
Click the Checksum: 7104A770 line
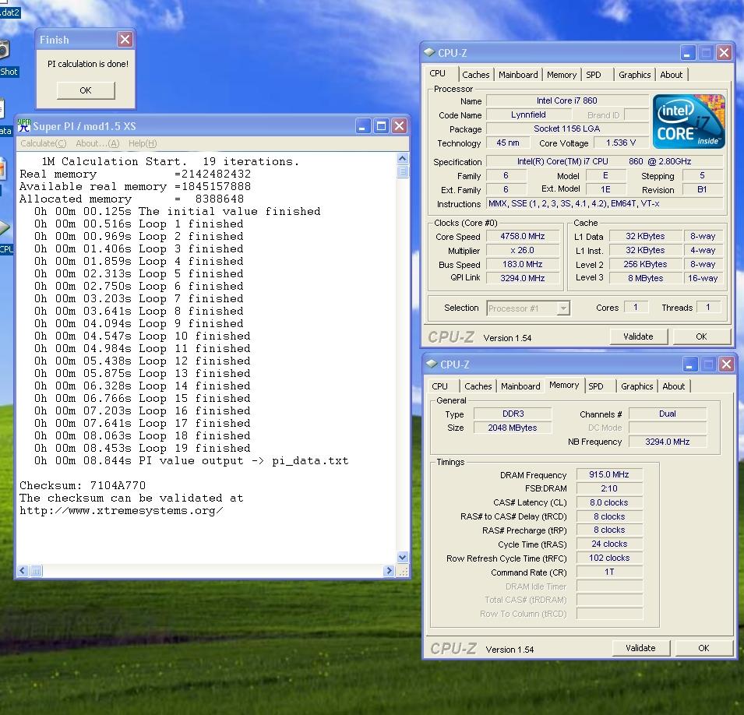point(83,485)
